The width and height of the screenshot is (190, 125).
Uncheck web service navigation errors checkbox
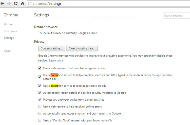click(x=40, y=68)
